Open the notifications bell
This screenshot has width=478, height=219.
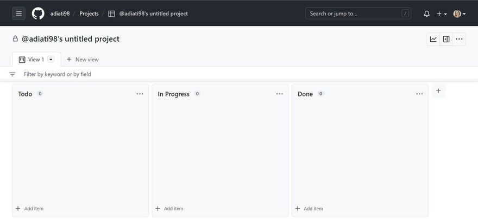[x=427, y=14]
